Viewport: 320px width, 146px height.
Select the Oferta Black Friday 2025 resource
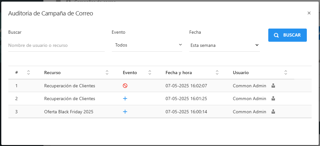tap(68, 112)
